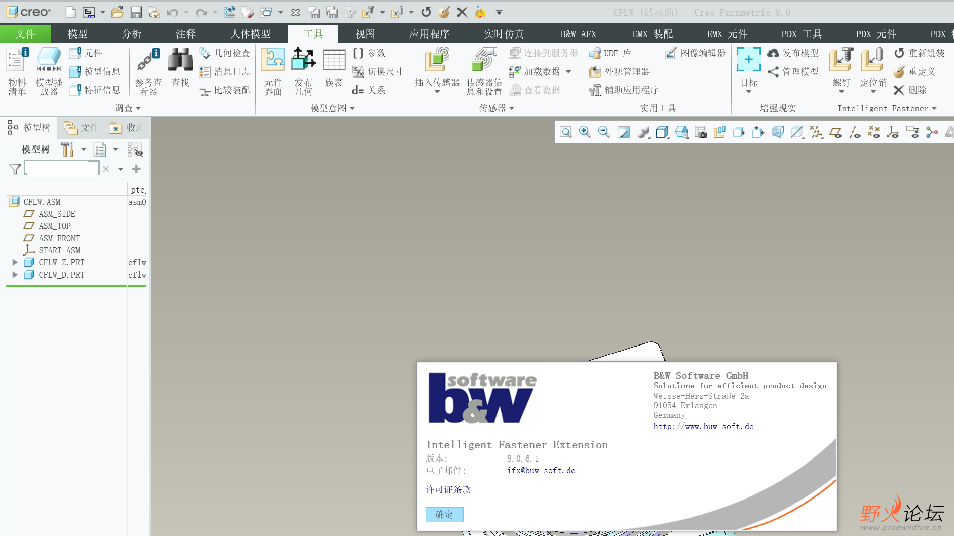Open the UDF 库 library

(610, 53)
